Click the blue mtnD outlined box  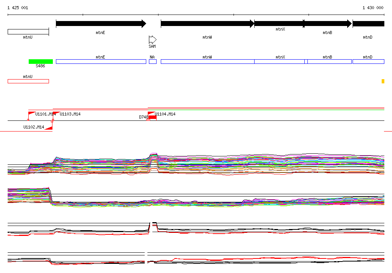point(368,62)
